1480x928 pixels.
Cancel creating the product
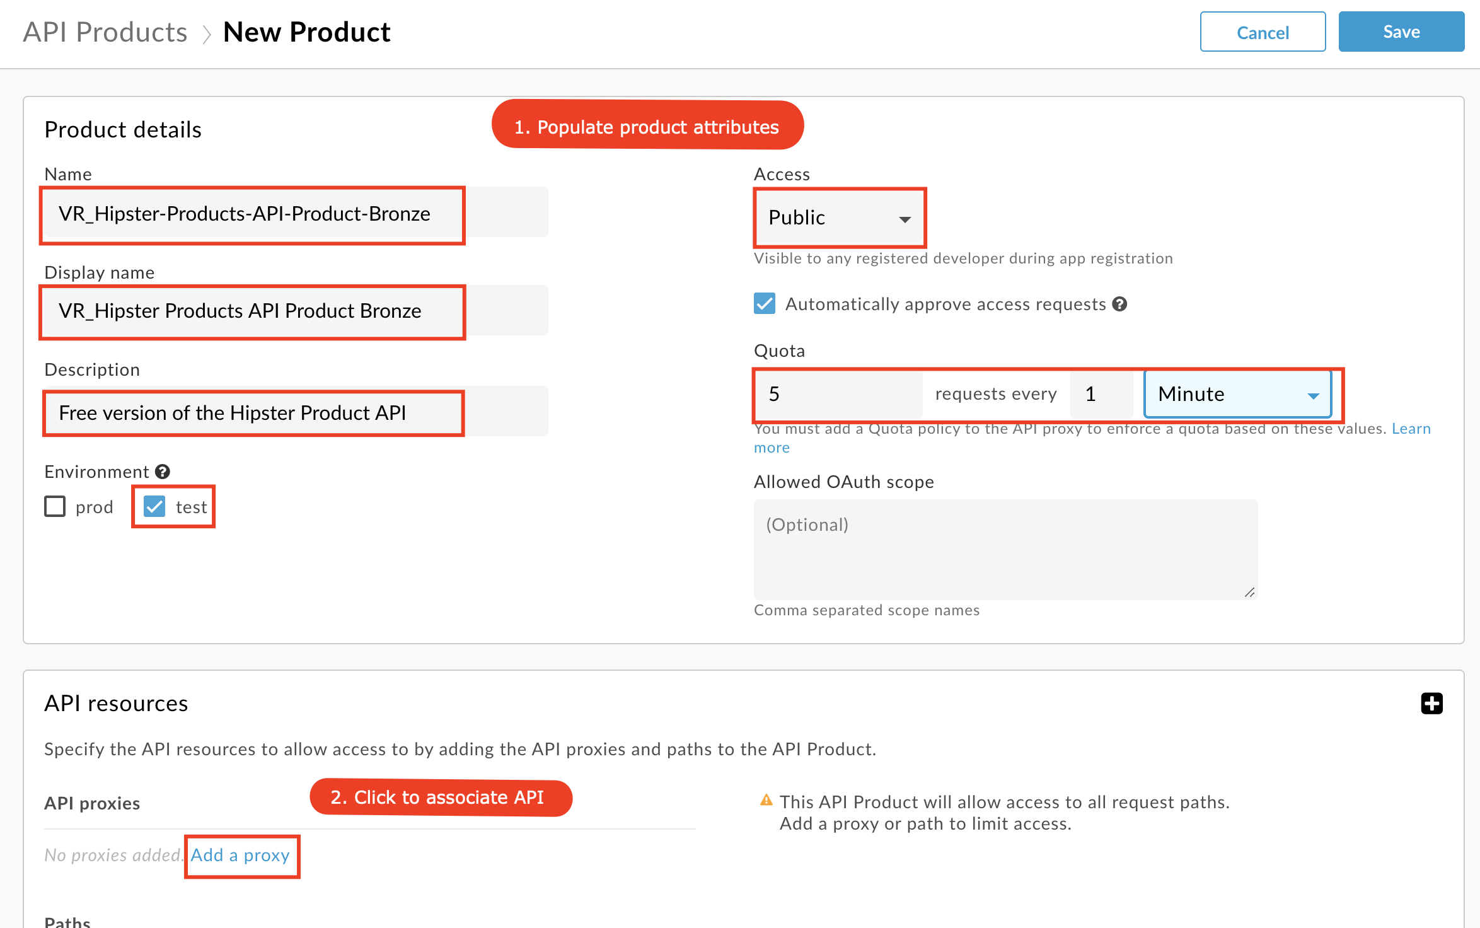[x=1263, y=32]
